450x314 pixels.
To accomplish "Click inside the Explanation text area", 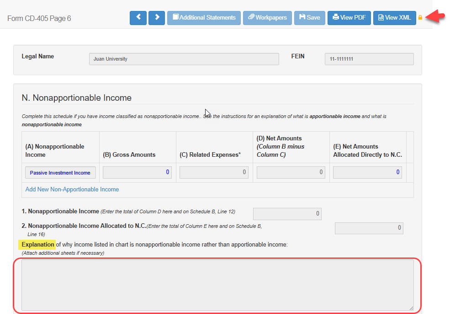I will 217,285.
